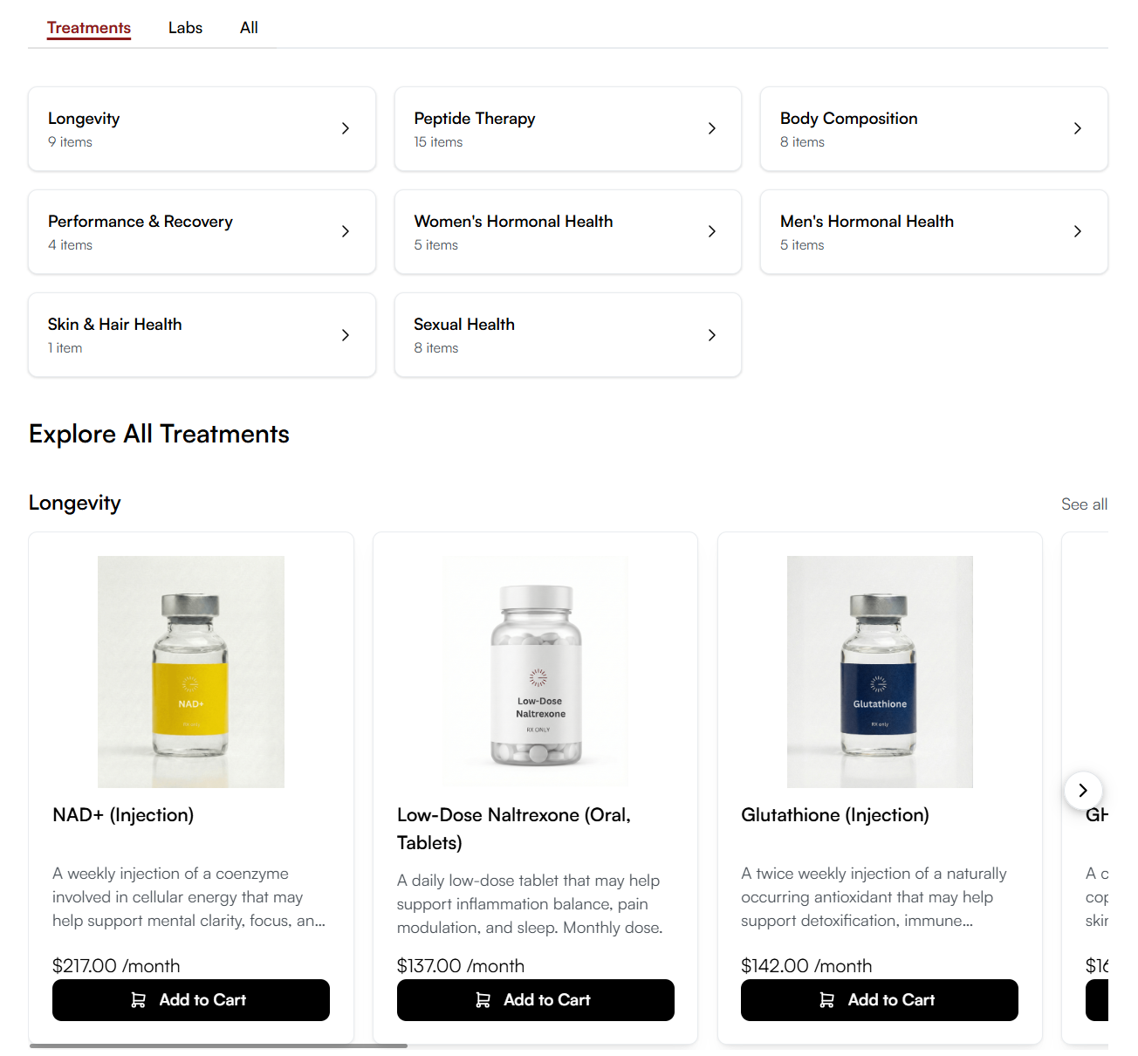Image resolution: width=1138 pixels, height=1056 pixels.
Task: Click See all for the Longevity section
Action: pyautogui.click(x=1084, y=504)
